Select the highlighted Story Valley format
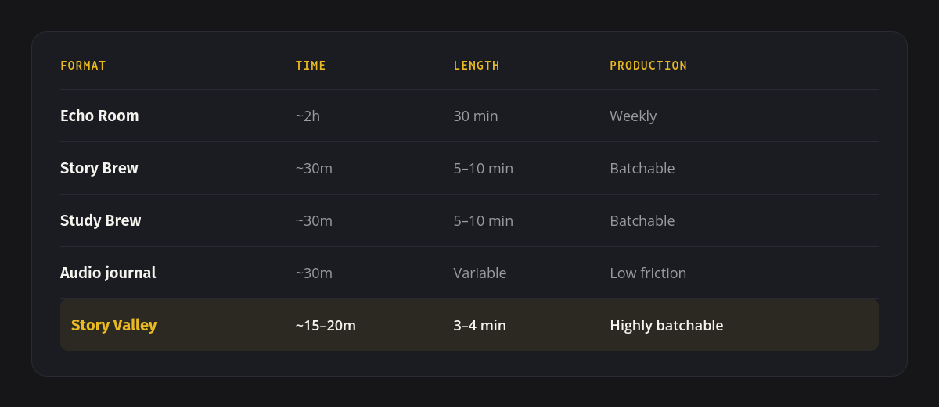Screen dimensions: 939x407 (x=114, y=325)
